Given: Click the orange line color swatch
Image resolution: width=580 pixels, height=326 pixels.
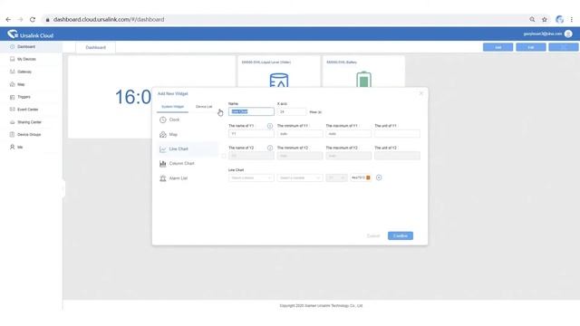Looking at the screenshot, I should tap(368, 177).
